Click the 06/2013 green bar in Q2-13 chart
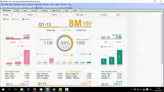This screenshot has width=164, height=92. [x=120, y=57]
